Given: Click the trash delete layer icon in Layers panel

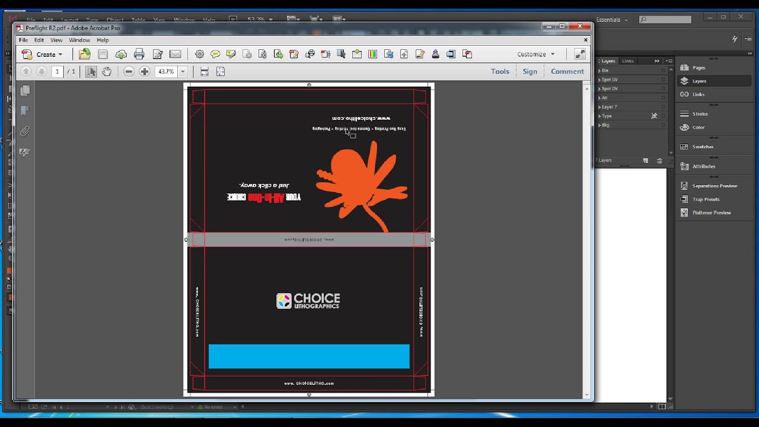Looking at the screenshot, I should pyautogui.click(x=659, y=161).
